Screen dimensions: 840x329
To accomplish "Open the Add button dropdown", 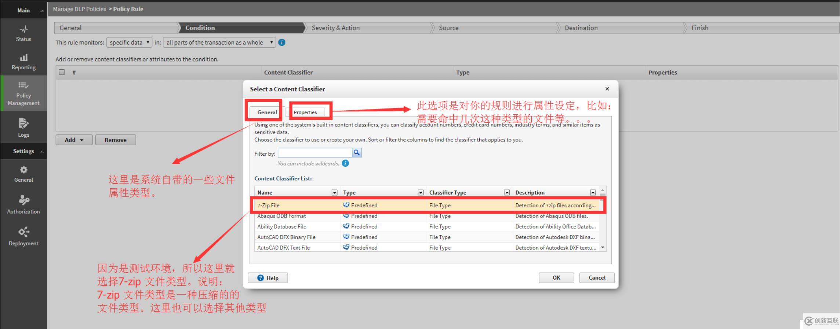I will [x=74, y=140].
